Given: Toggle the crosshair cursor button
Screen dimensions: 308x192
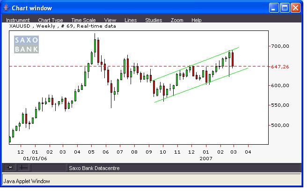Looking at the screenshot, I should click(23, 167).
